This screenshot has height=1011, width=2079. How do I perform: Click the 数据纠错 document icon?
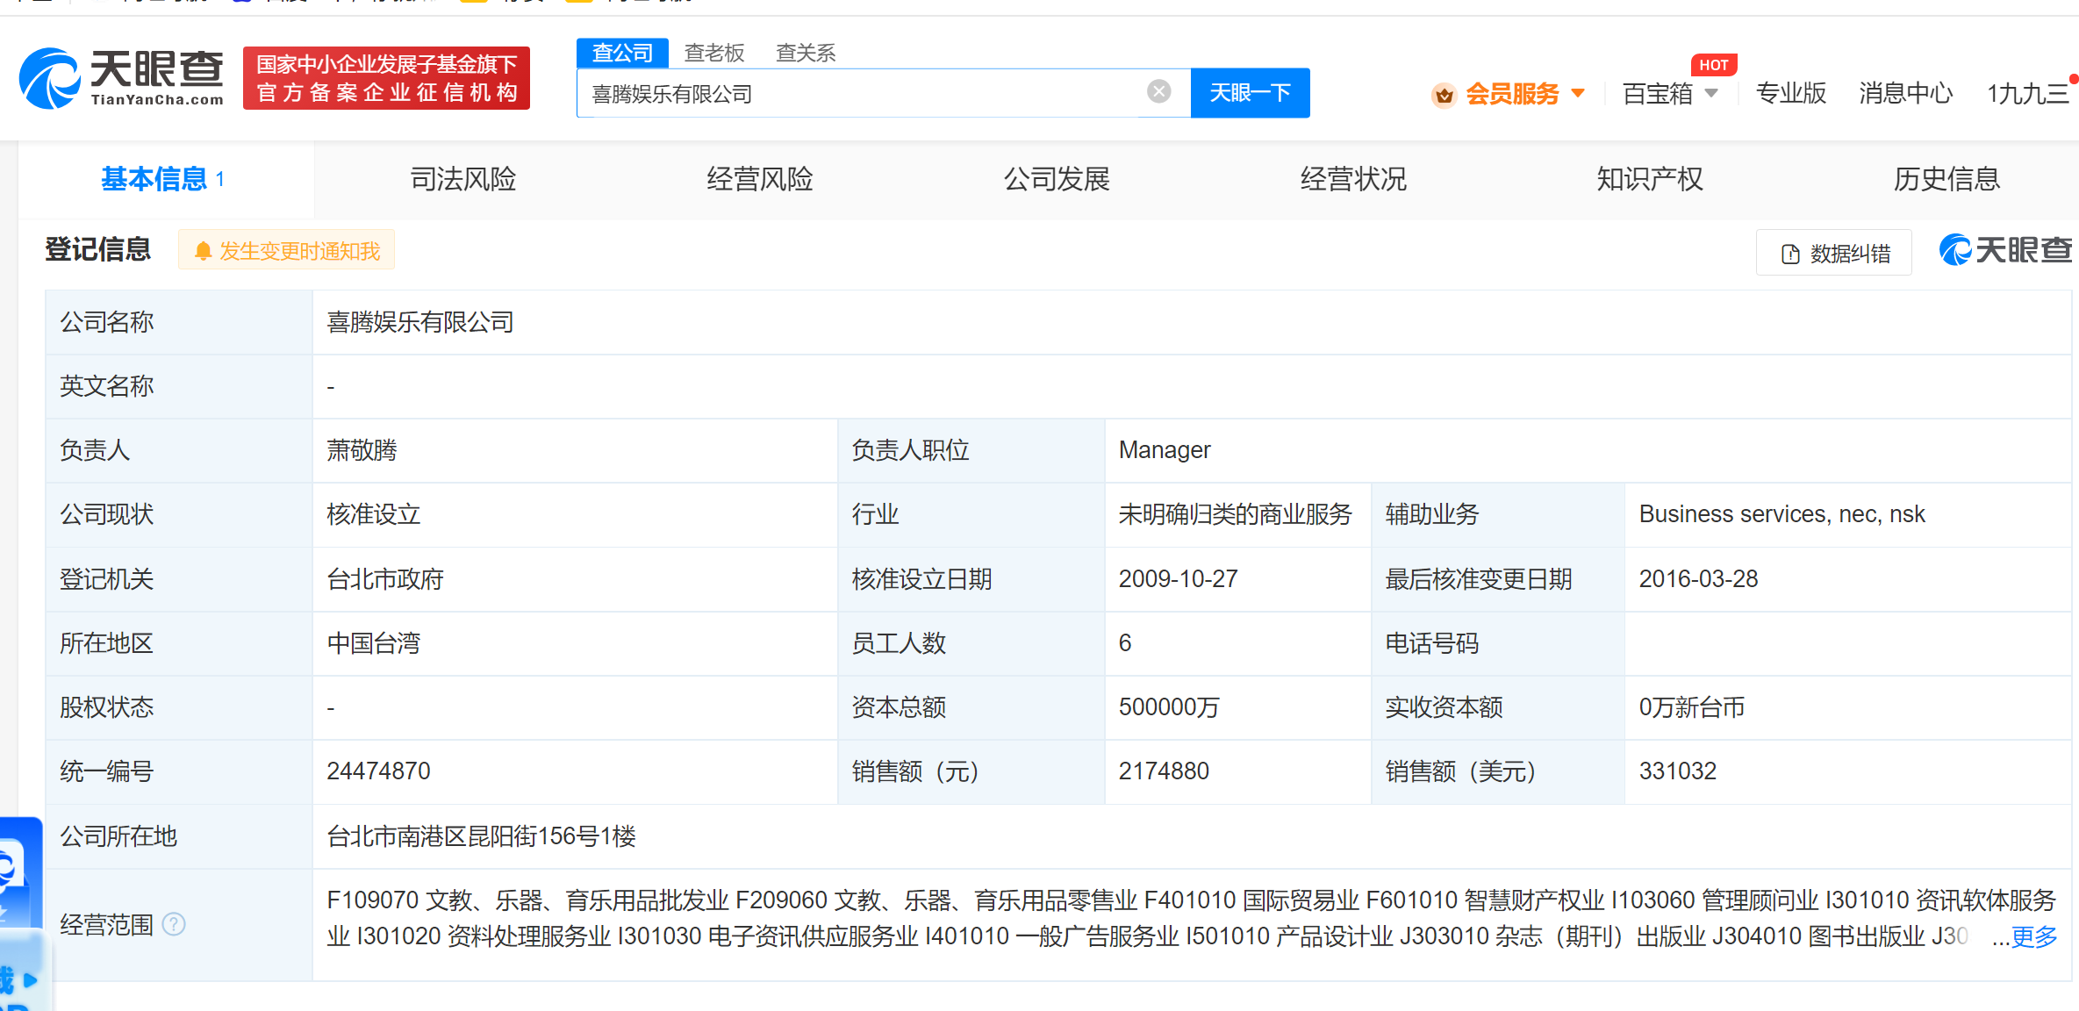(x=1790, y=254)
